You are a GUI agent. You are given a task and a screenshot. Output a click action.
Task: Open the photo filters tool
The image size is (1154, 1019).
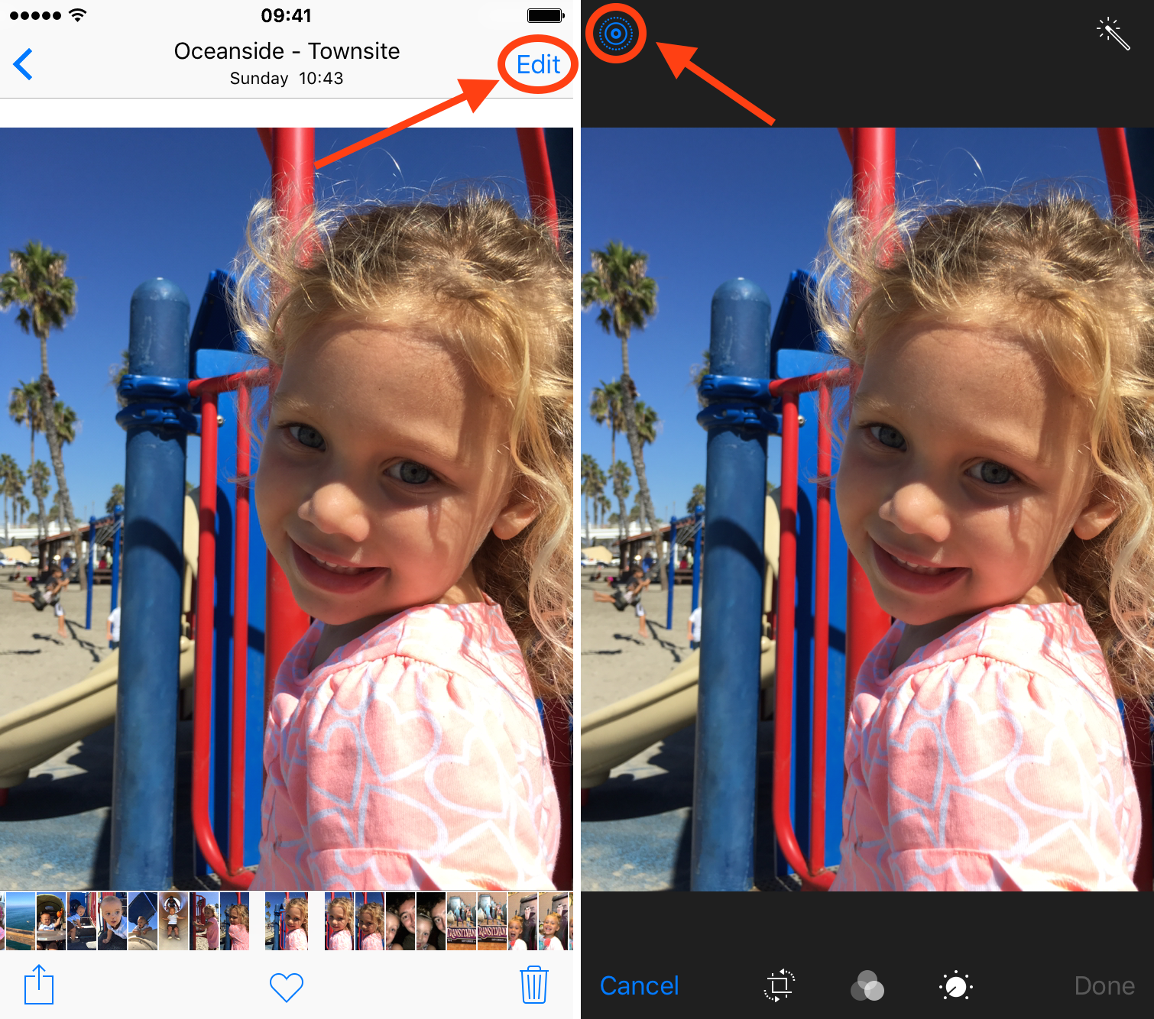pos(867,986)
